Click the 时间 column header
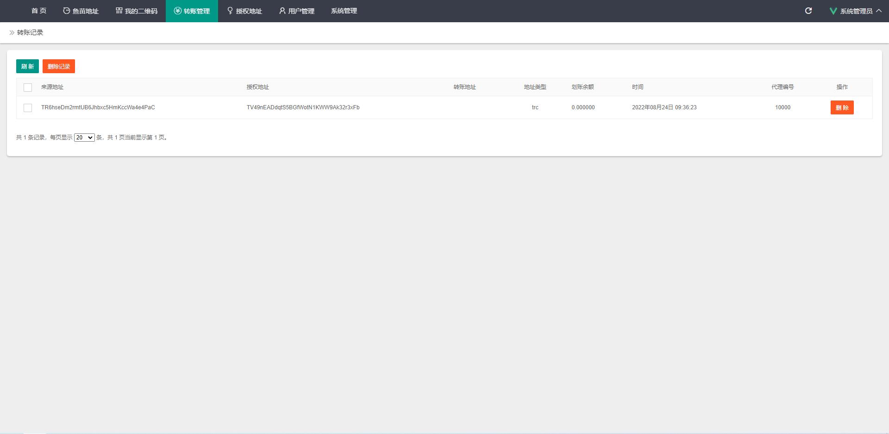This screenshot has height=434, width=889. pyautogui.click(x=638, y=87)
